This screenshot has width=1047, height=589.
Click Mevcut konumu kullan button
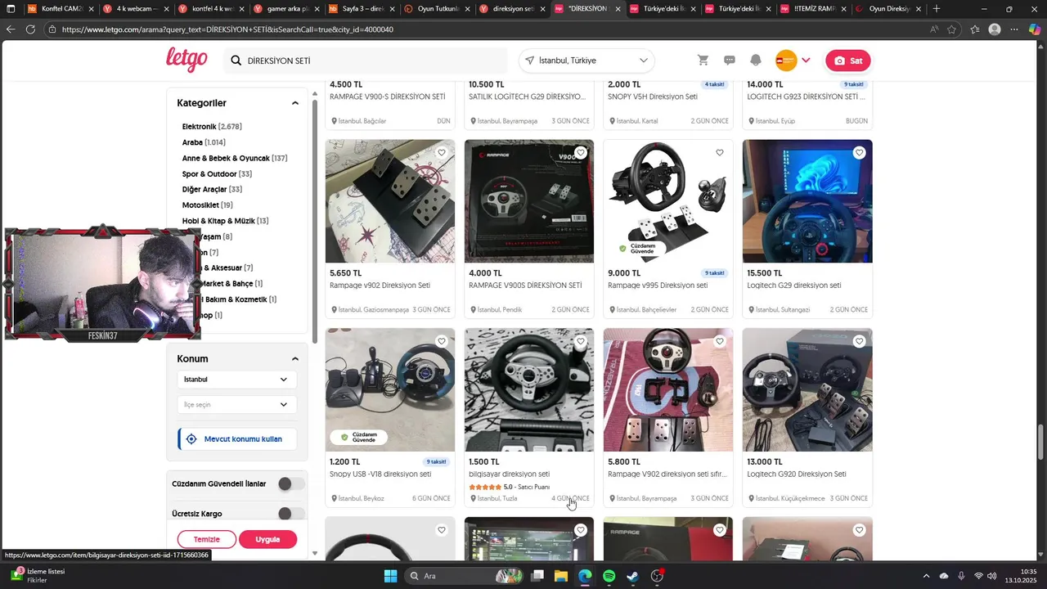pos(237,439)
